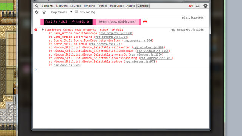Switch to the Profiles tab
Viewport: 242px width, 136px height.
102,6
